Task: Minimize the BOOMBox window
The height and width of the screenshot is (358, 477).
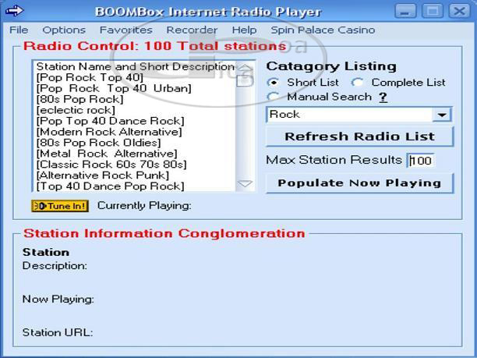Action: pos(405,11)
